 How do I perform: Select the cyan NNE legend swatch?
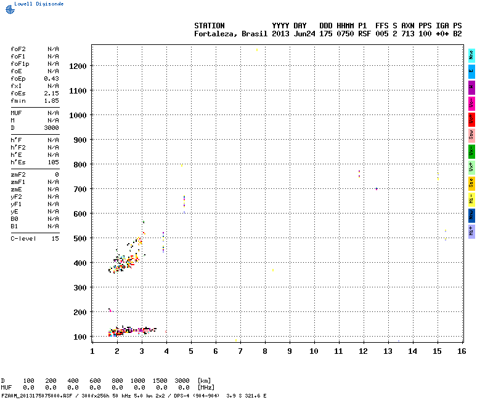tap(471, 55)
